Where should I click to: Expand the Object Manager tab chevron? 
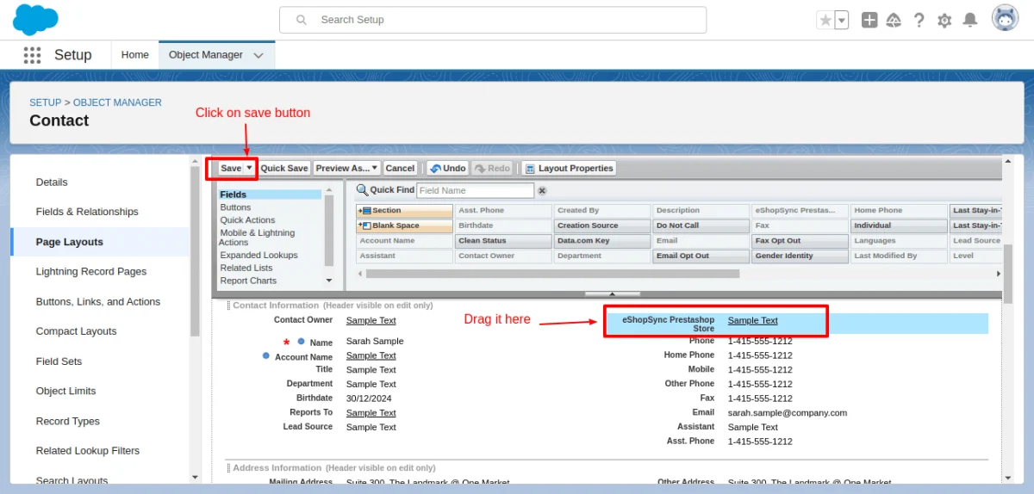coord(258,55)
